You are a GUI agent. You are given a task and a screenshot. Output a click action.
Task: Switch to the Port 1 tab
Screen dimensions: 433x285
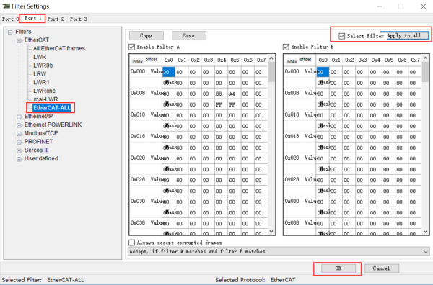coord(32,19)
